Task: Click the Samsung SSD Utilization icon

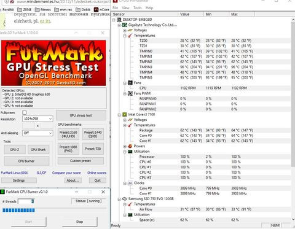Action: [x=130, y=215]
